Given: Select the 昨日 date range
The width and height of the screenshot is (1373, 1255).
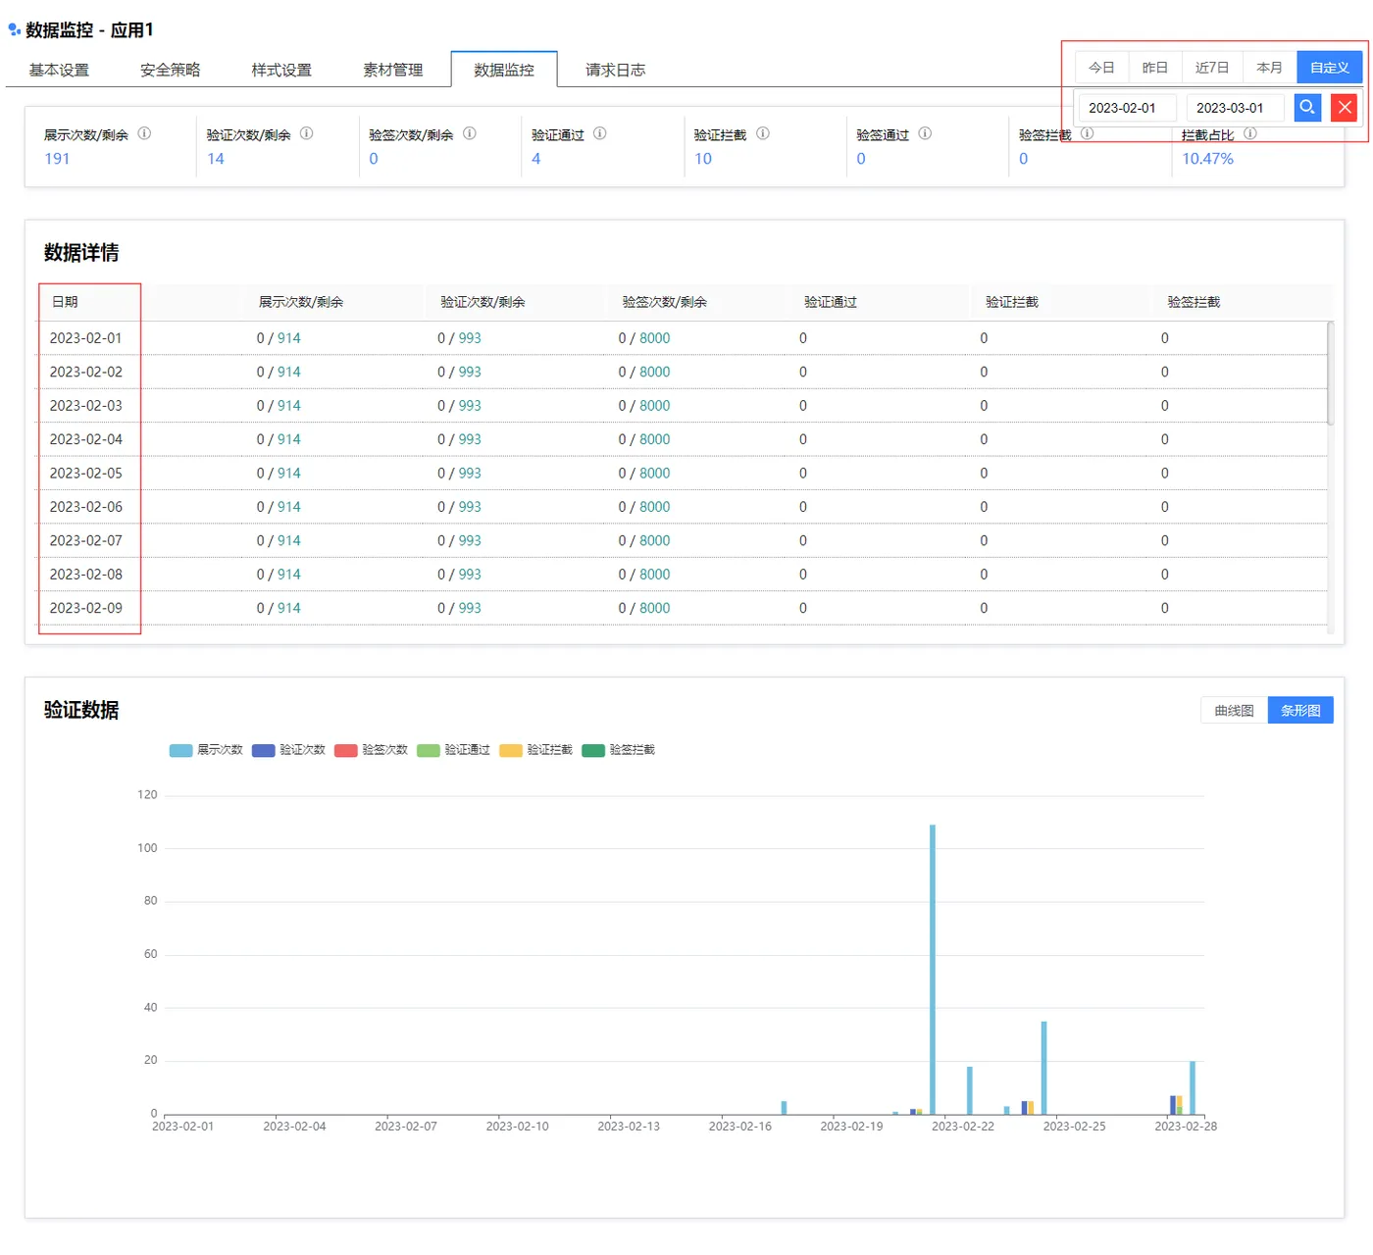Looking at the screenshot, I should (x=1155, y=68).
